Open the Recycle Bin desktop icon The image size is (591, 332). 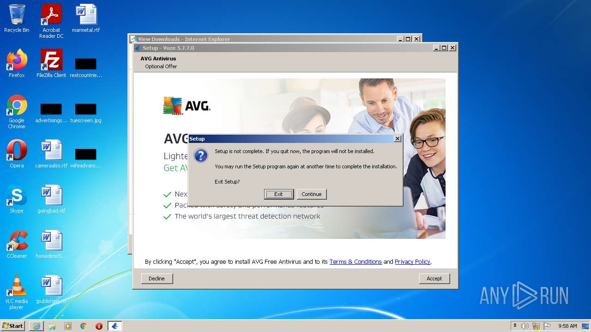tap(17, 18)
